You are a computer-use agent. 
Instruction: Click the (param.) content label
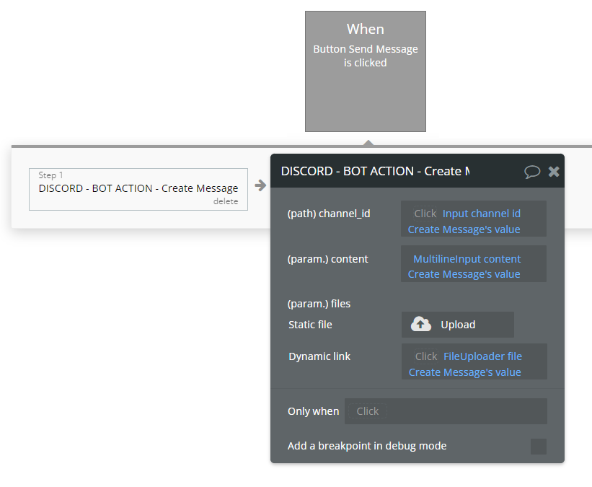click(327, 259)
